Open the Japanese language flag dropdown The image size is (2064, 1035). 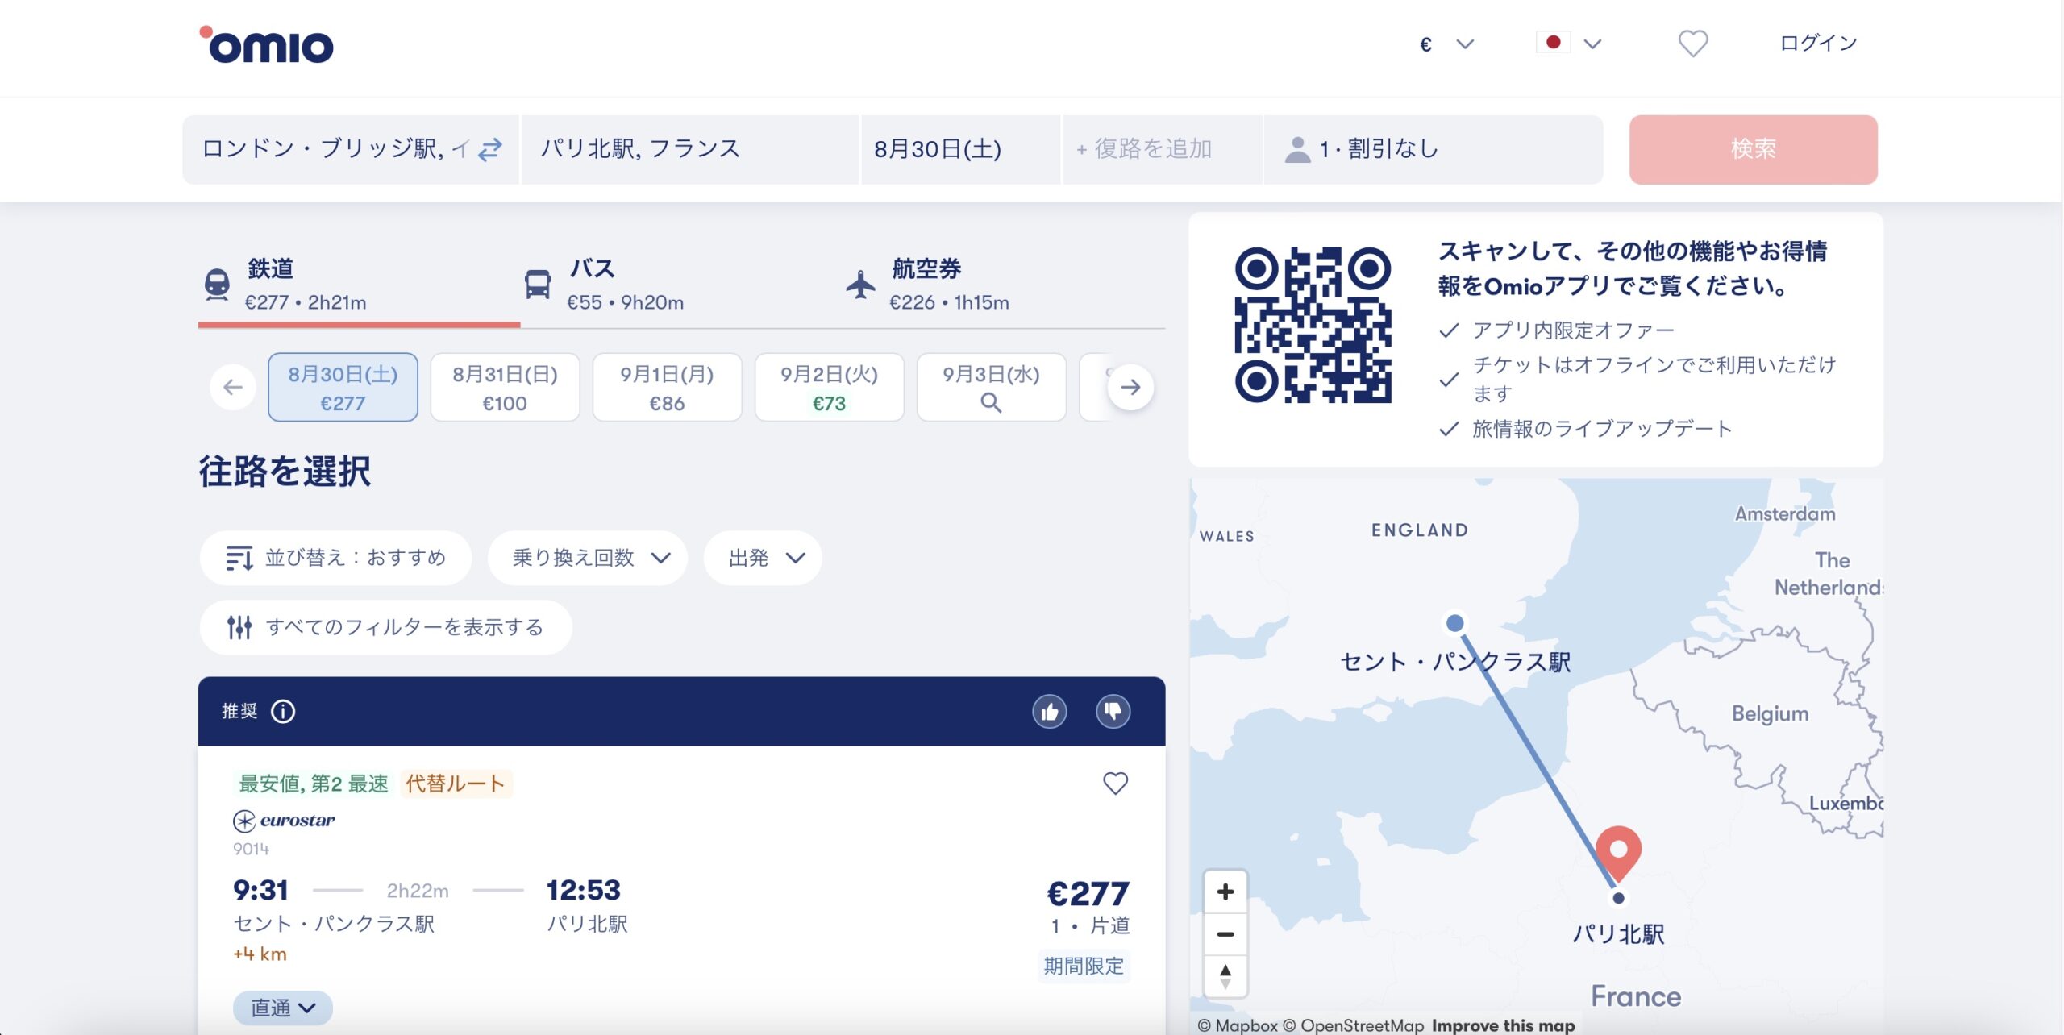1569,44
